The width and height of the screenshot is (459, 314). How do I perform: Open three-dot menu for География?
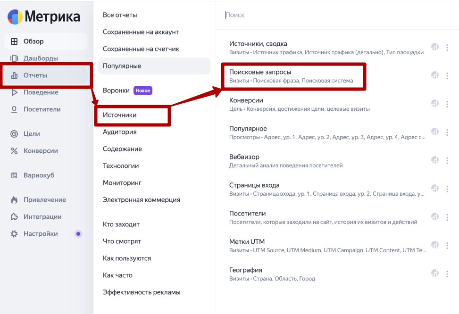447,274
